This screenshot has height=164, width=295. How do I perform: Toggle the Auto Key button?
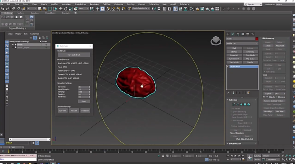(x=257, y=156)
